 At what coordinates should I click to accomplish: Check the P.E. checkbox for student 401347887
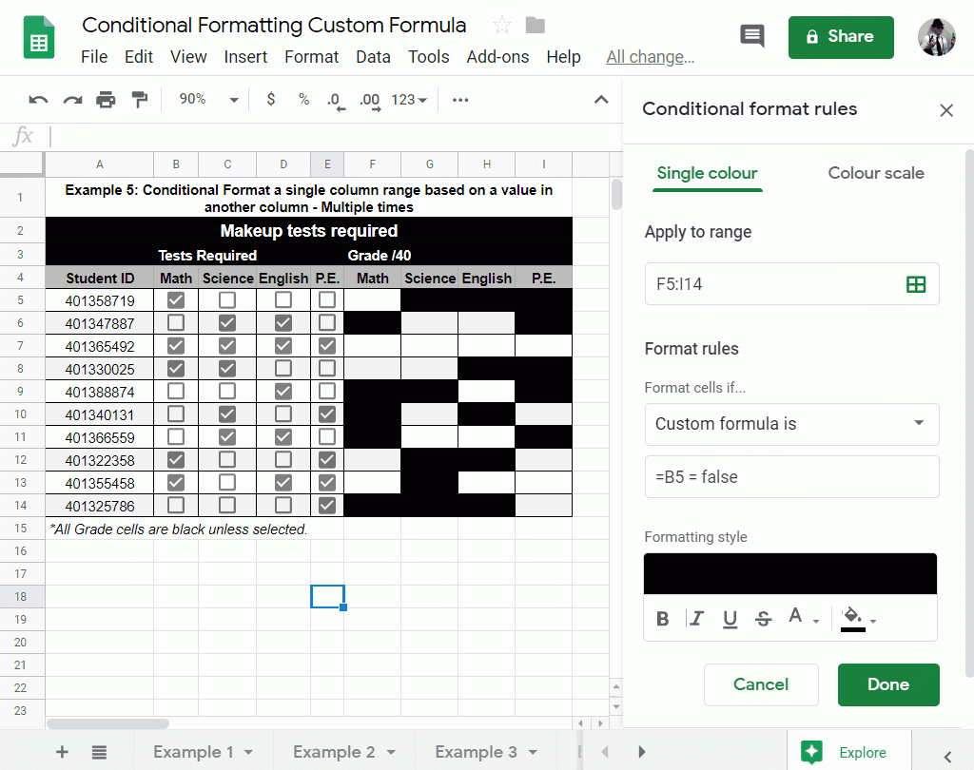click(327, 322)
